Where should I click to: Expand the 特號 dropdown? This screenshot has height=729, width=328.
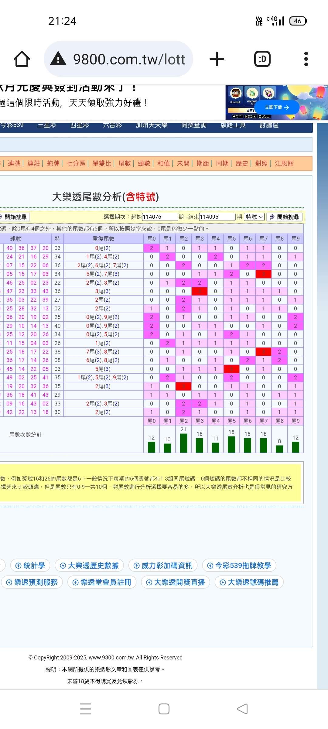tap(255, 217)
